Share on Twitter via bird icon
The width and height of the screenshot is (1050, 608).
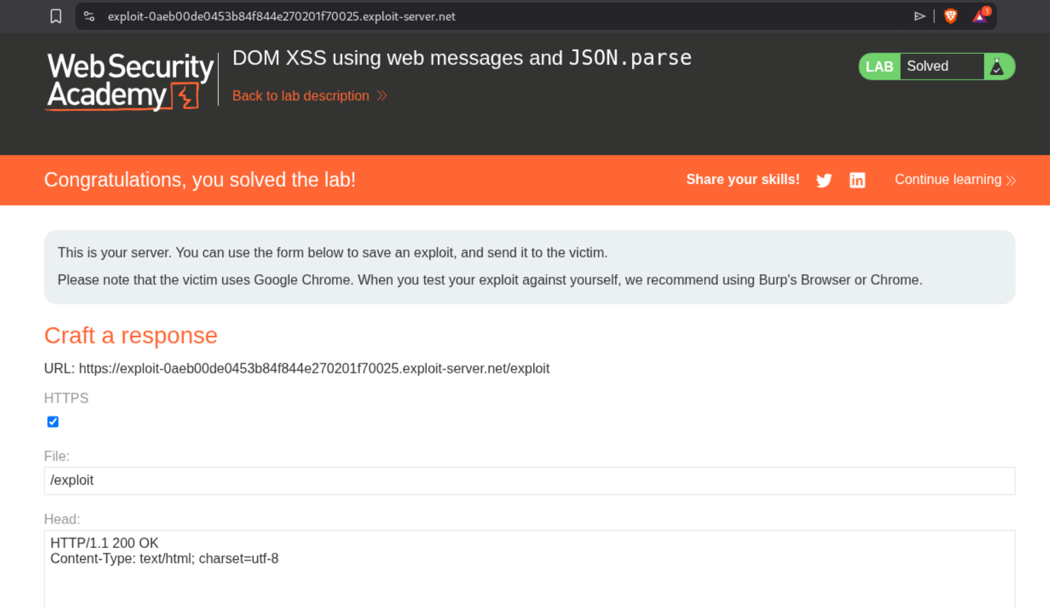pyautogui.click(x=824, y=180)
